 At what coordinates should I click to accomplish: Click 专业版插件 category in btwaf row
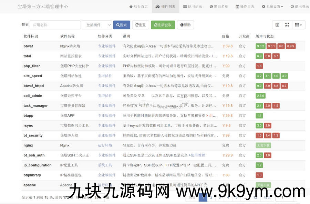point(106,46)
